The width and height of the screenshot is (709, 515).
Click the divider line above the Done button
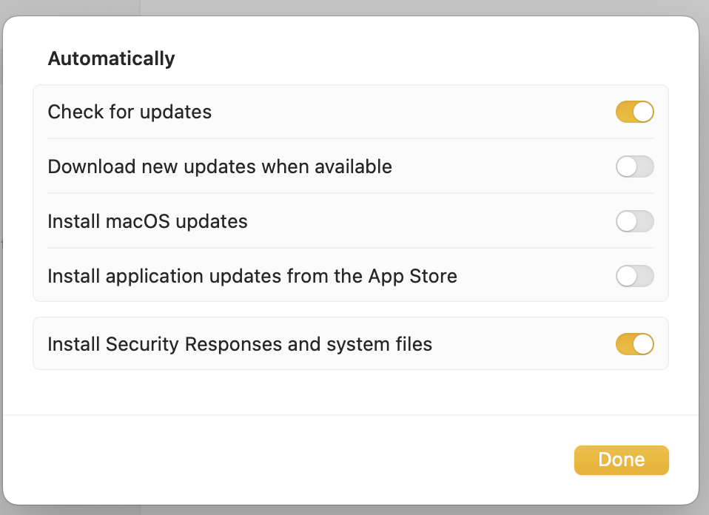tap(351, 415)
